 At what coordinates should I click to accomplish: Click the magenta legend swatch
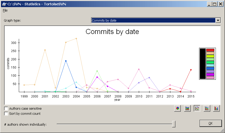[x=210, y=75]
